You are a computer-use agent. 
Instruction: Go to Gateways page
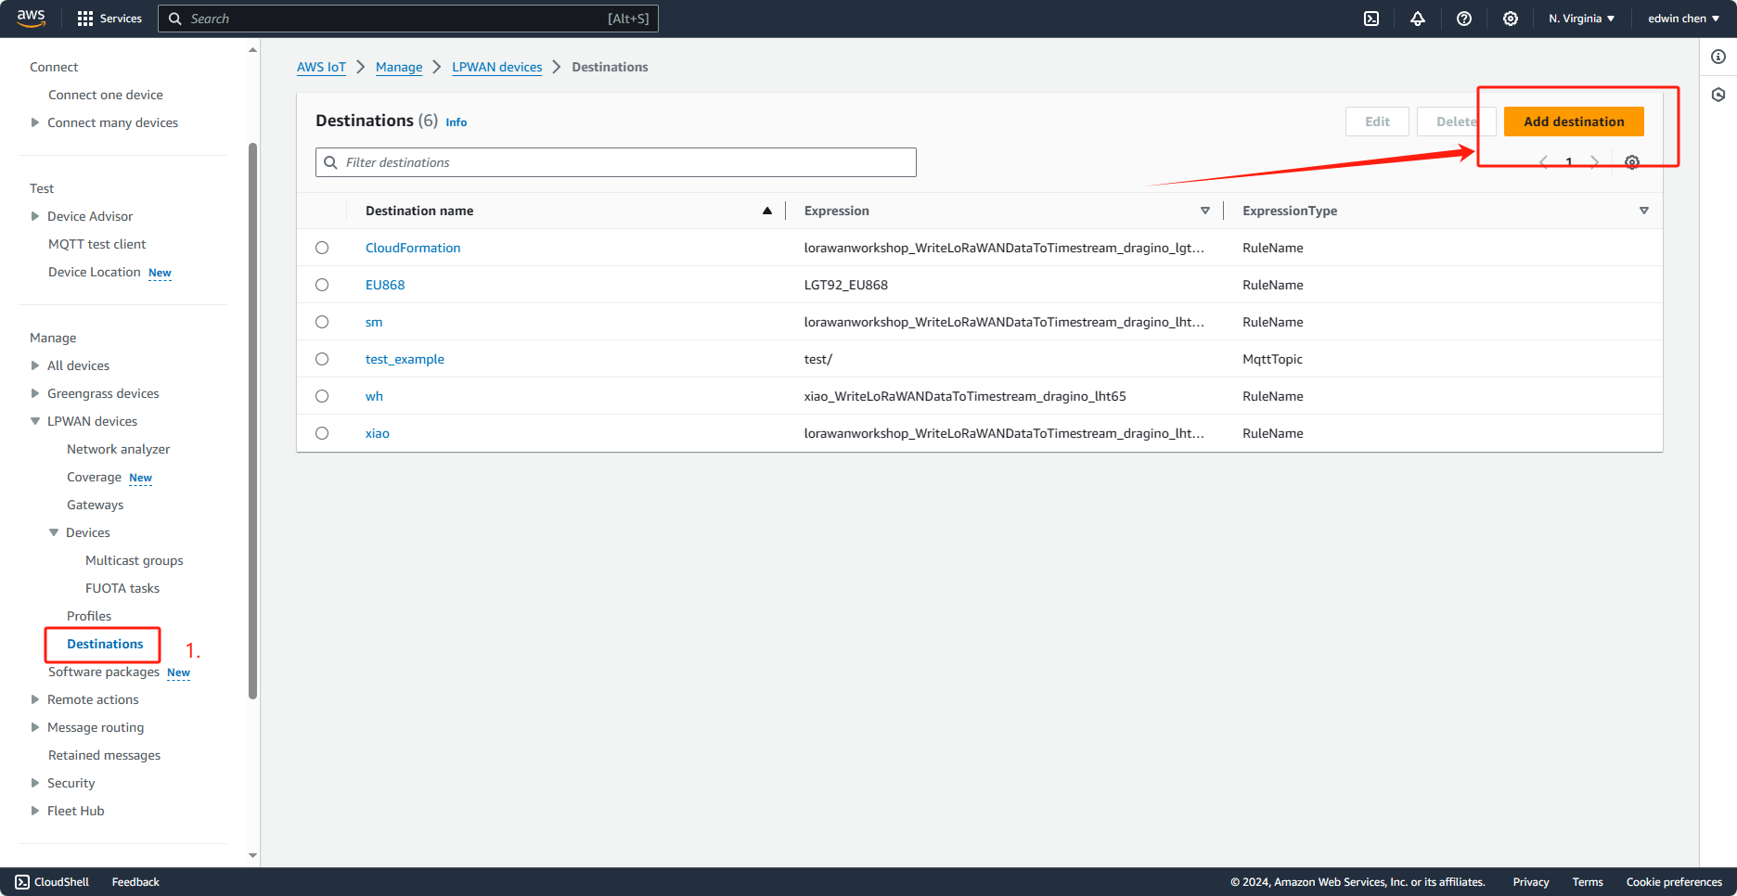95,505
